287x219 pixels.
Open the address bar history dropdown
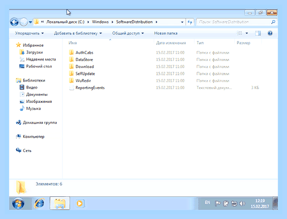click(182, 22)
